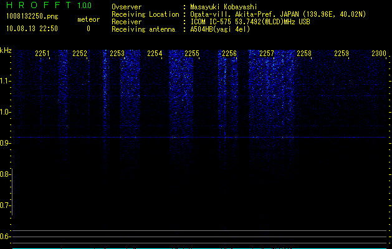Click the 2251 time marker
The image size is (392, 249).
coord(42,54)
